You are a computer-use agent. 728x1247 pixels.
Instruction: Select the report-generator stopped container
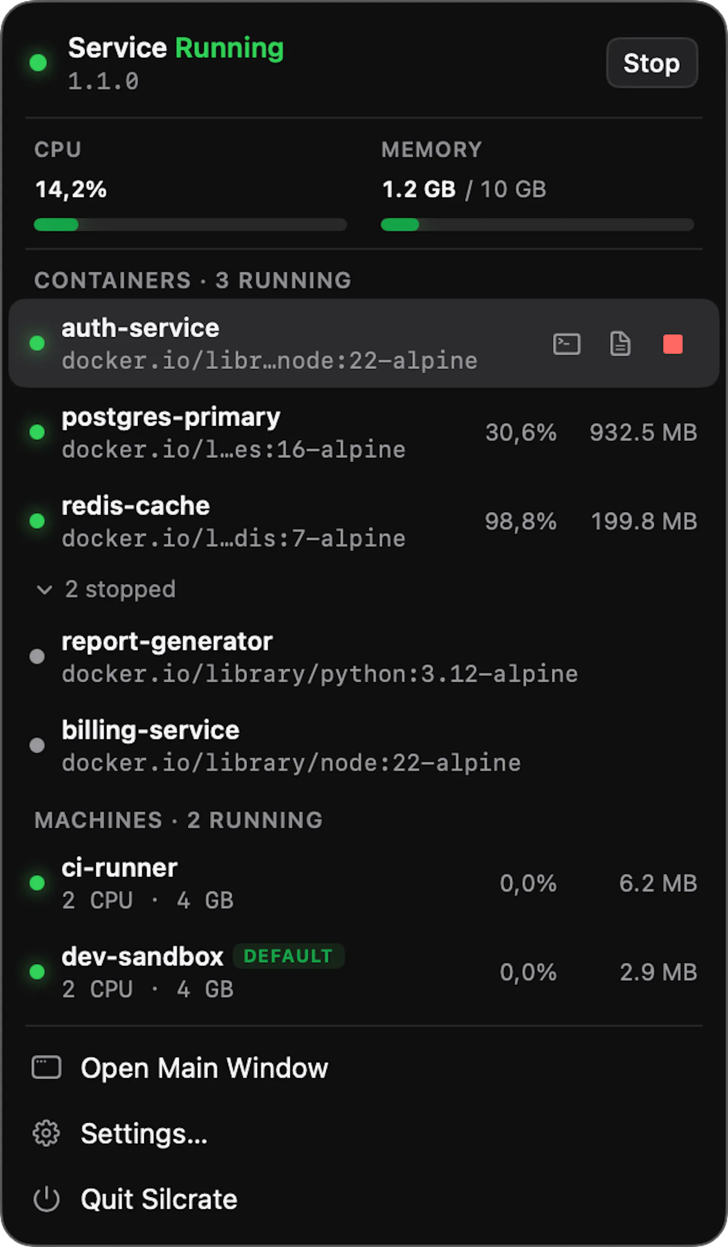tap(364, 656)
